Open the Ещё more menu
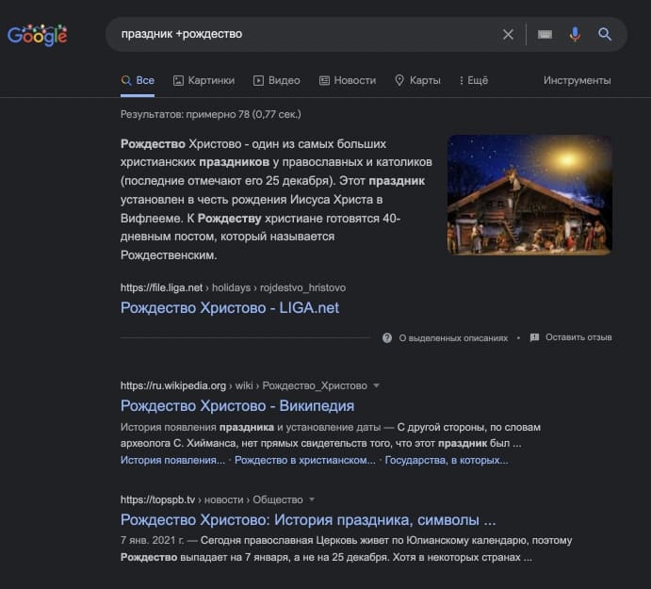 [474, 81]
